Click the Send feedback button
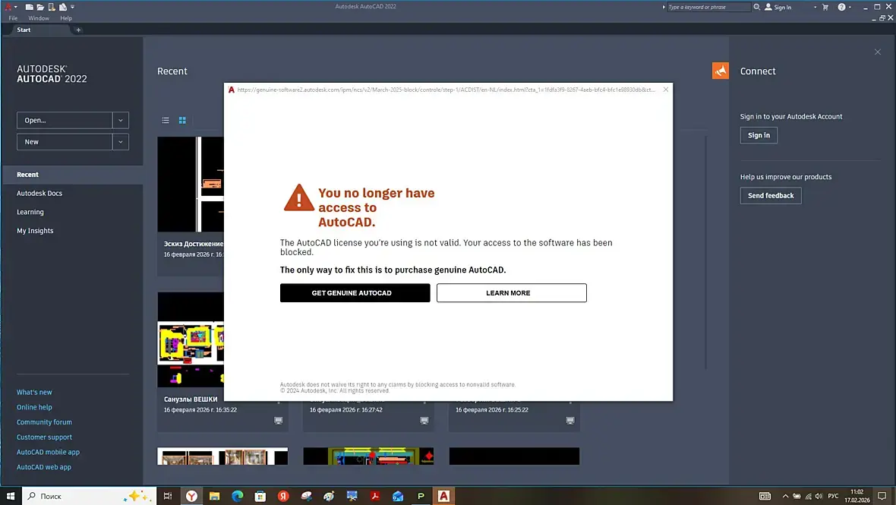Viewport: 896px width, 505px height. [x=771, y=195]
